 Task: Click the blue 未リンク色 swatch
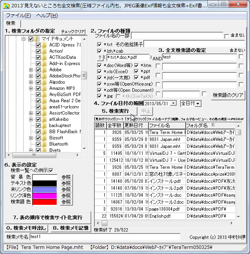[x=45, y=189]
